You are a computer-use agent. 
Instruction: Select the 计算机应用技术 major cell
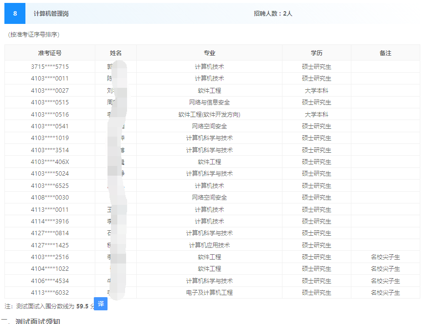[209, 245]
